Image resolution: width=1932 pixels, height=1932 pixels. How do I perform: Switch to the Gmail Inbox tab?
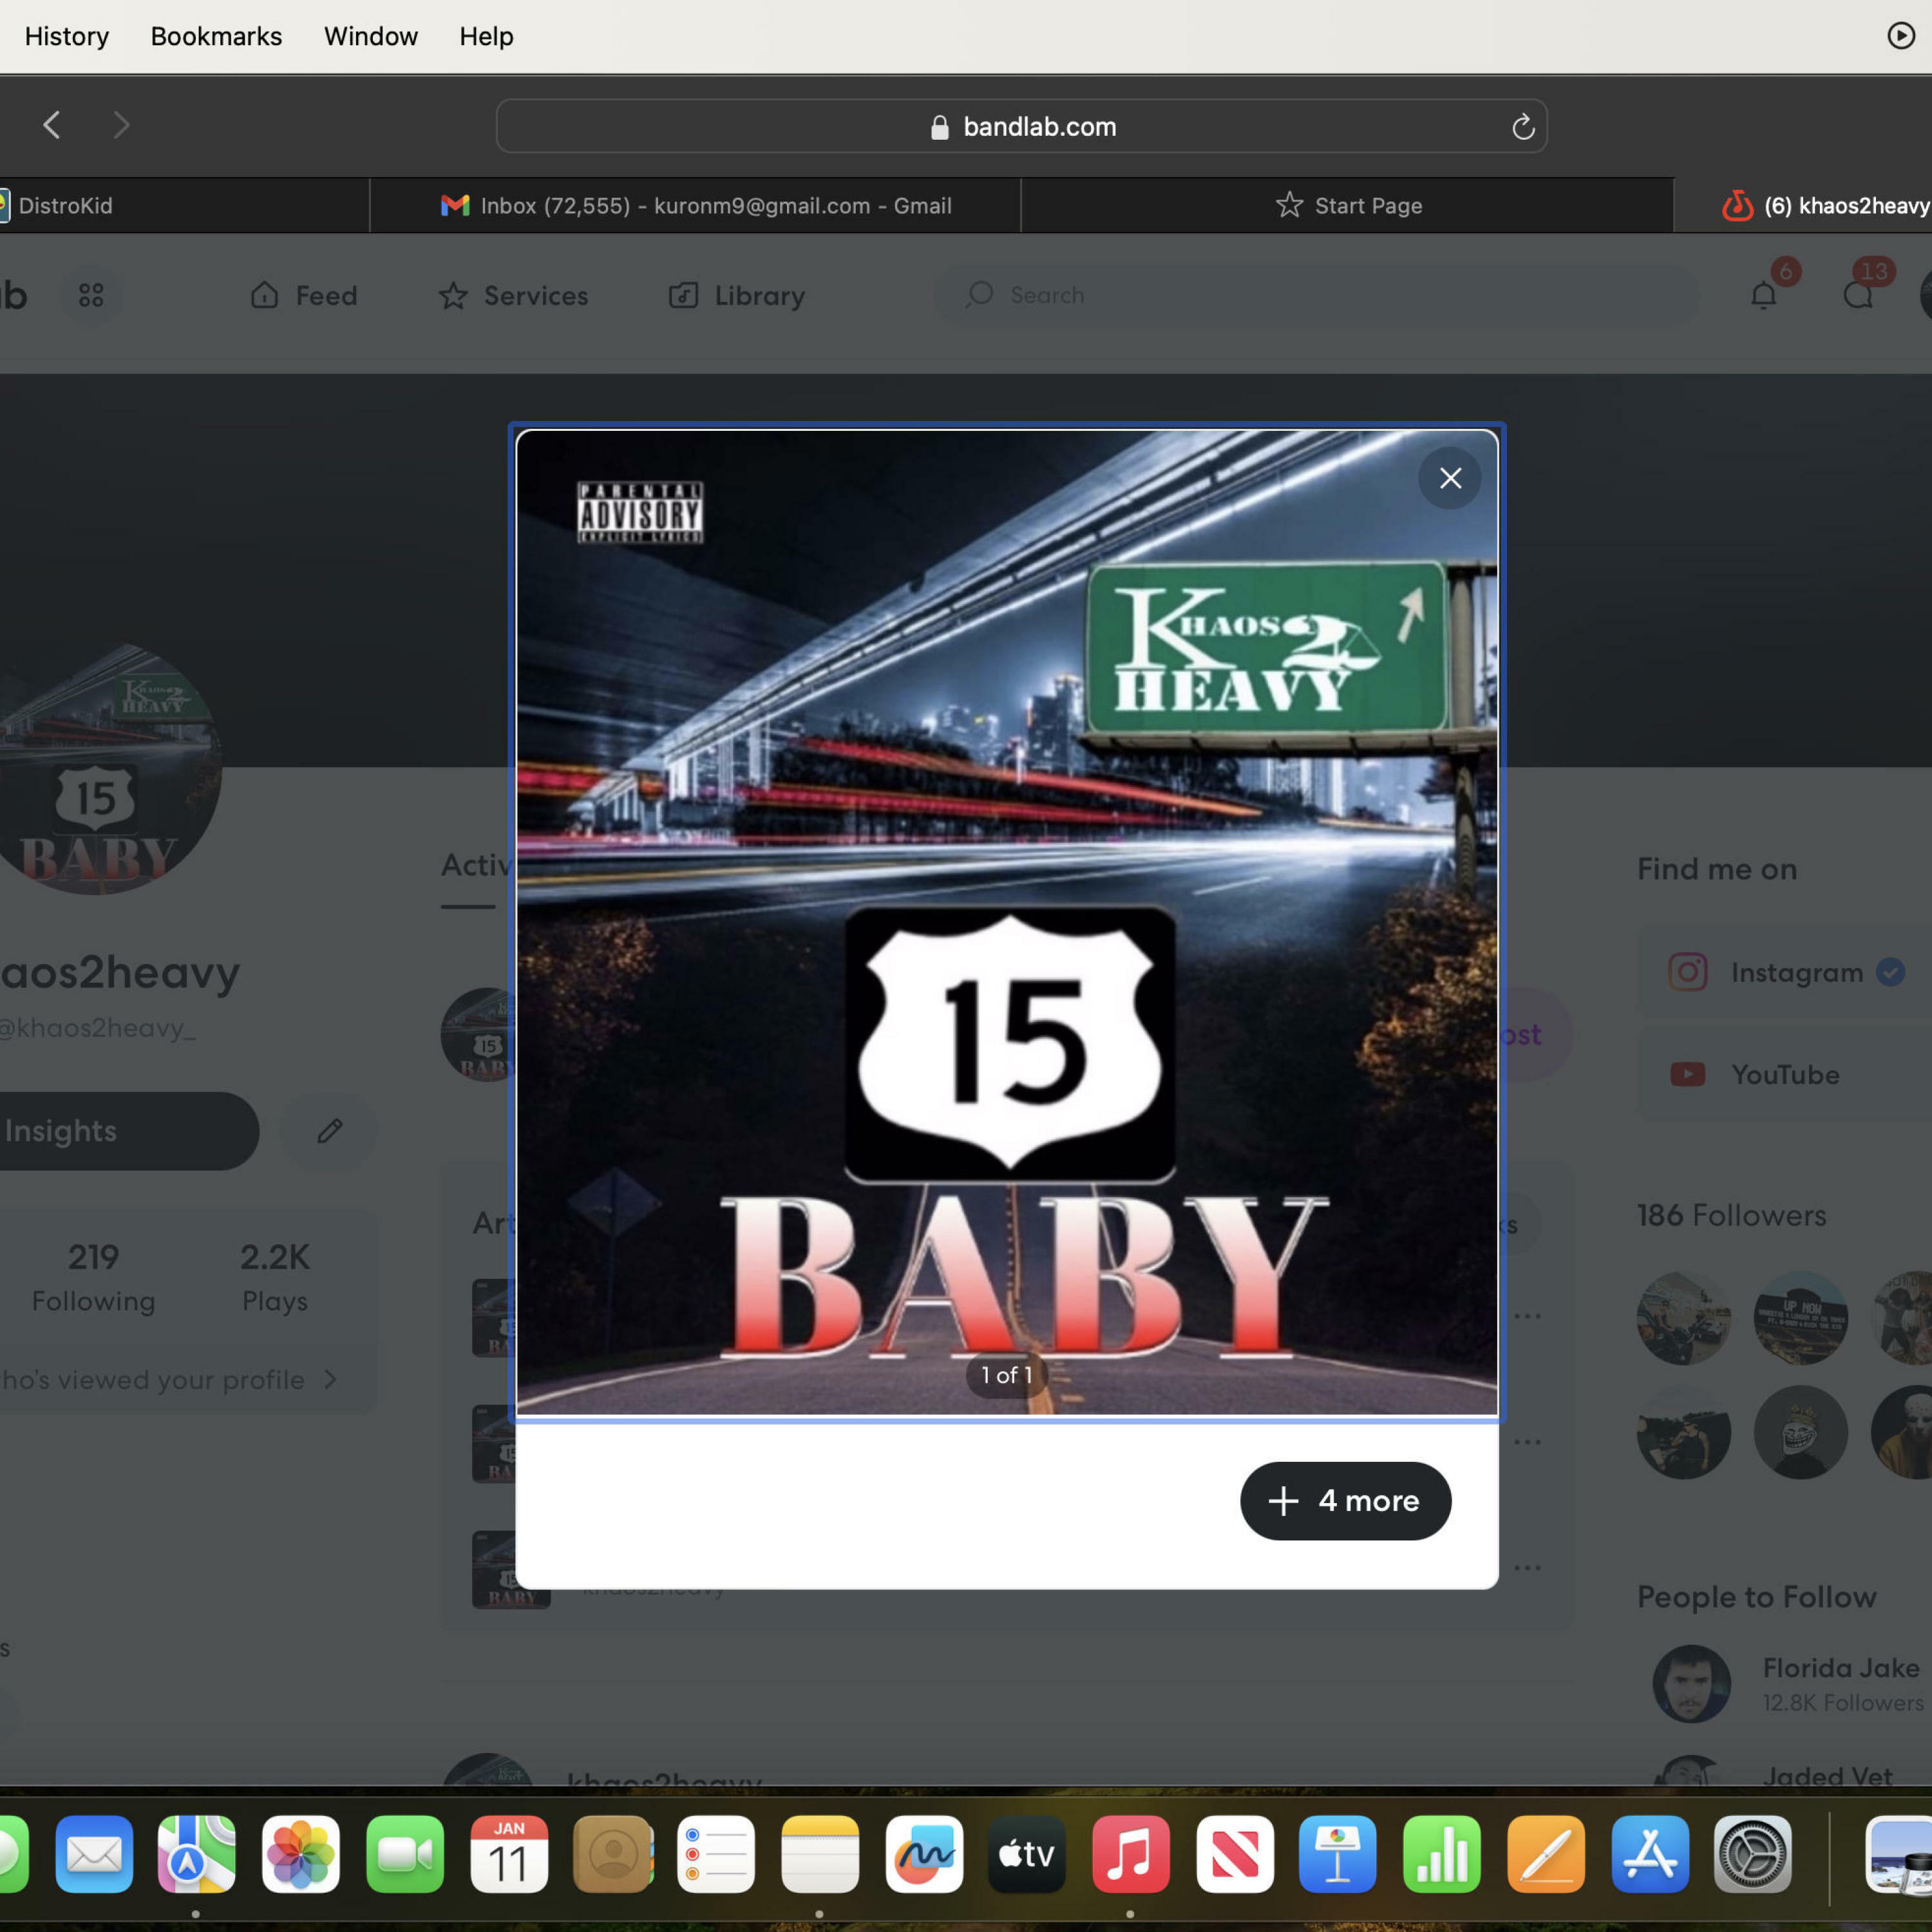click(x=696, y=206)
